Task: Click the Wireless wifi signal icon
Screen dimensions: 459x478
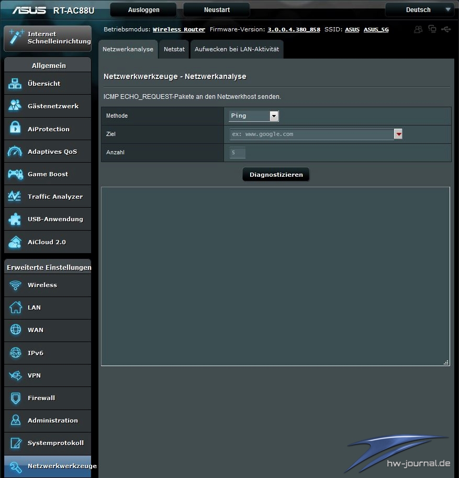Action: click(15, 285)
